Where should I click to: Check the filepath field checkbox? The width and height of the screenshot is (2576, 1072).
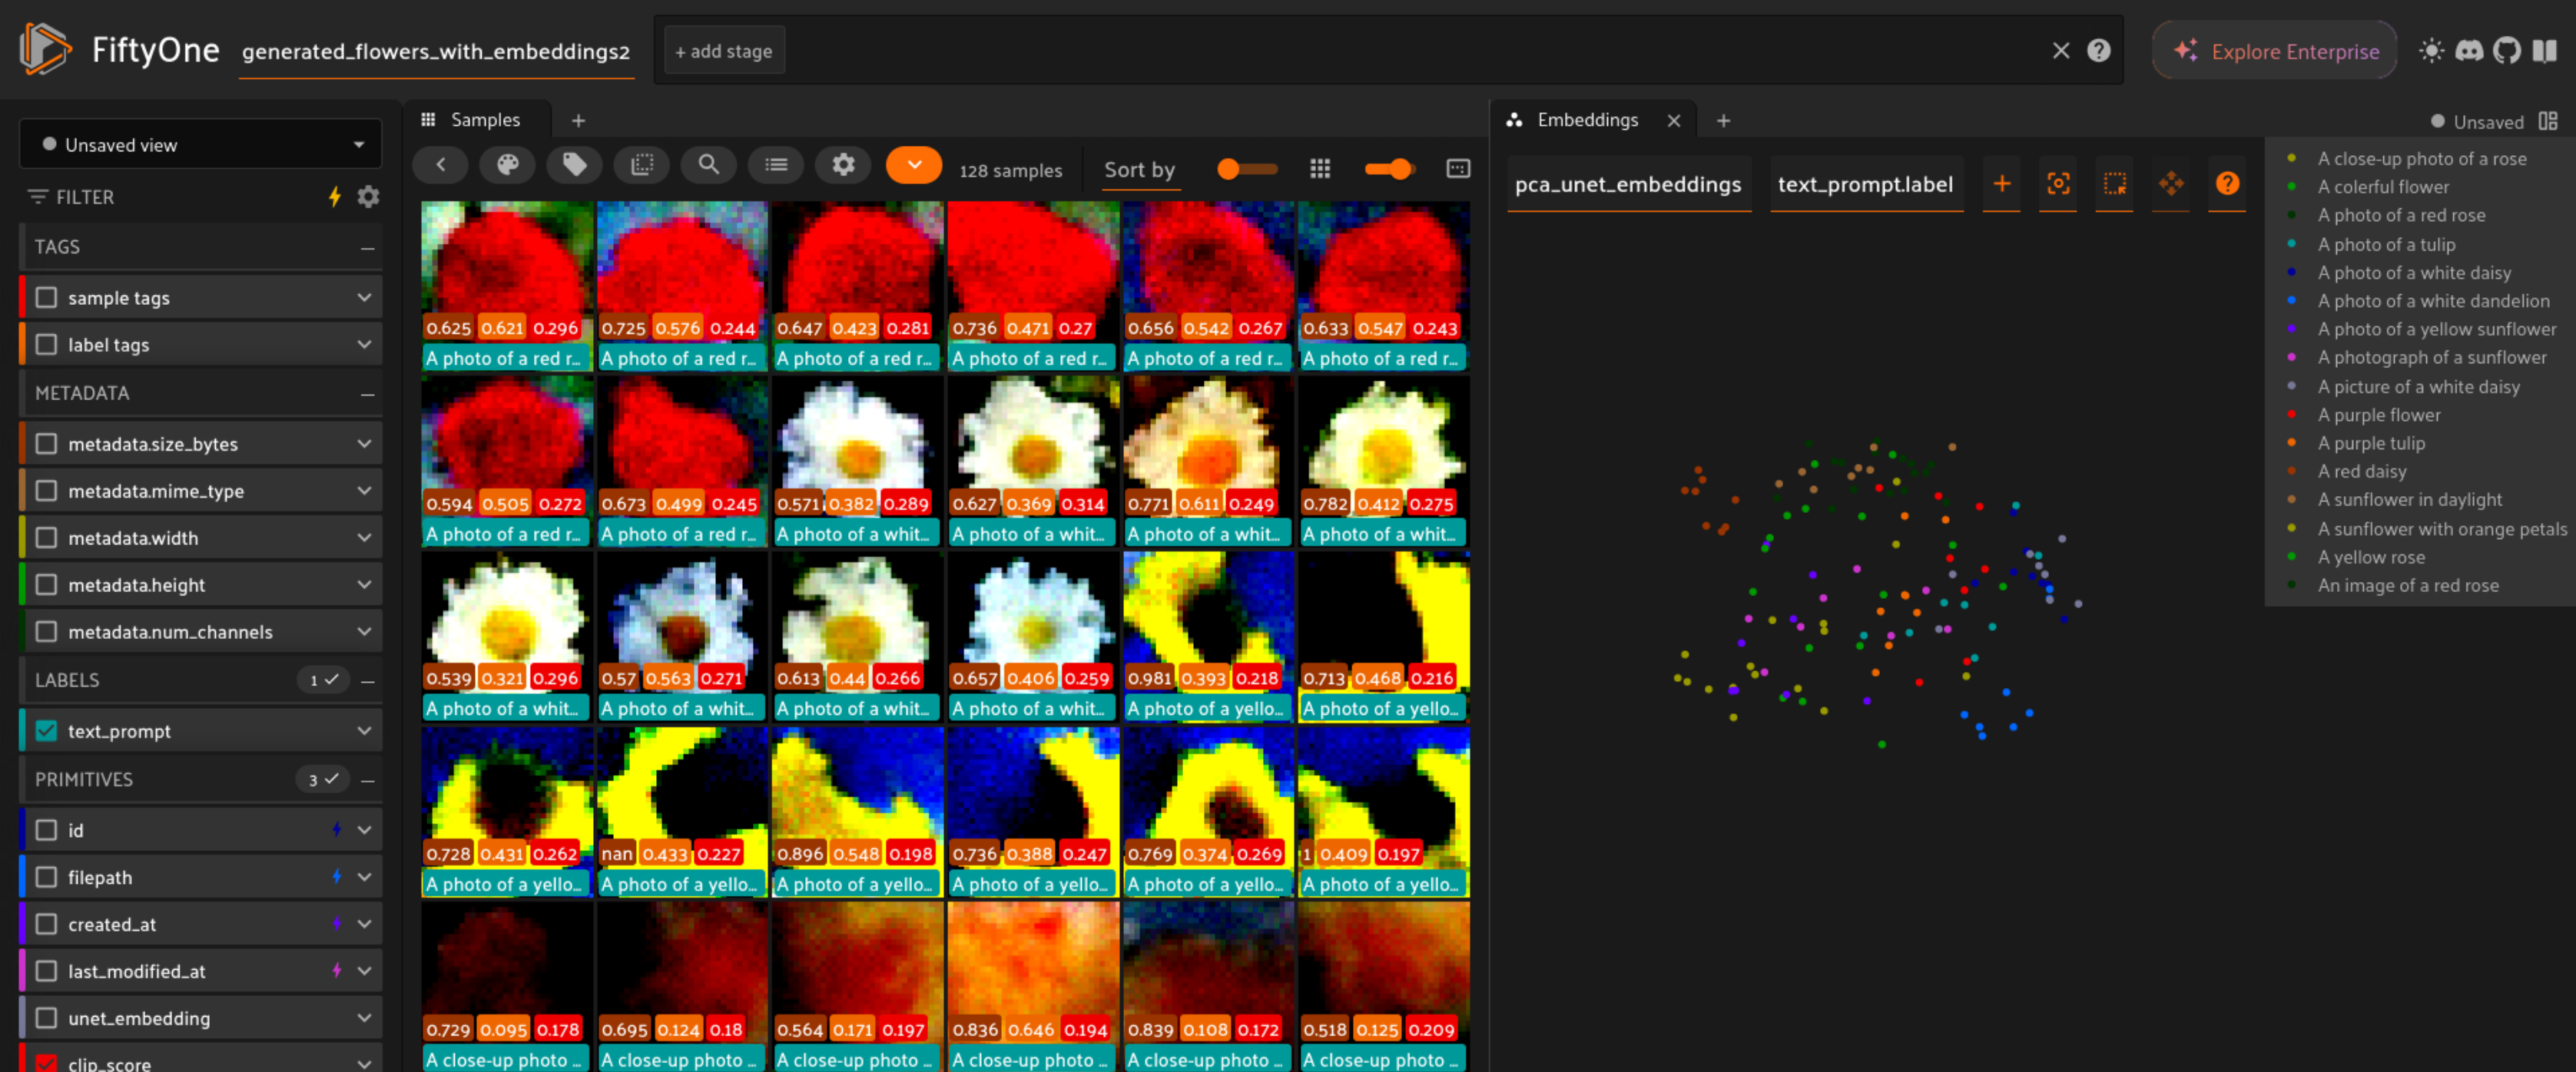tap(46, 877)
